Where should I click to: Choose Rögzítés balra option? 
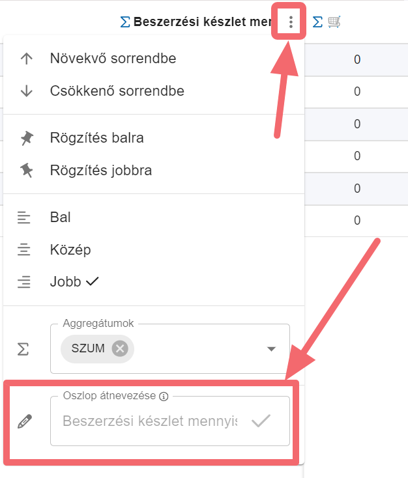coord(96,138)
